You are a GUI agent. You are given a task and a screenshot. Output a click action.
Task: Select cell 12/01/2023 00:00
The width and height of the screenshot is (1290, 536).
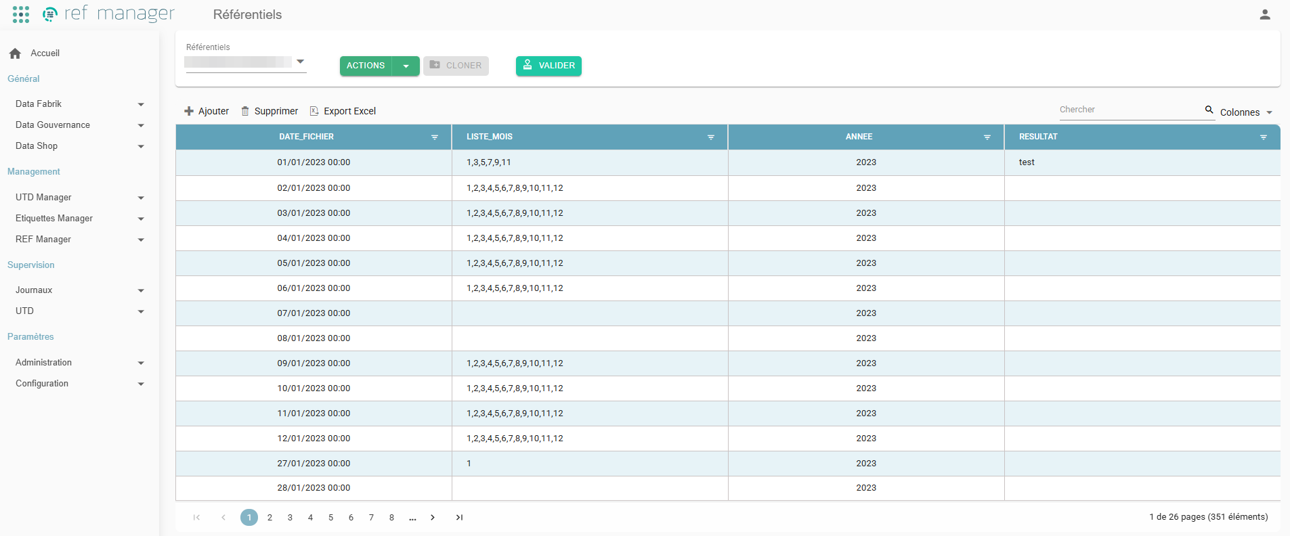(314, 439)
